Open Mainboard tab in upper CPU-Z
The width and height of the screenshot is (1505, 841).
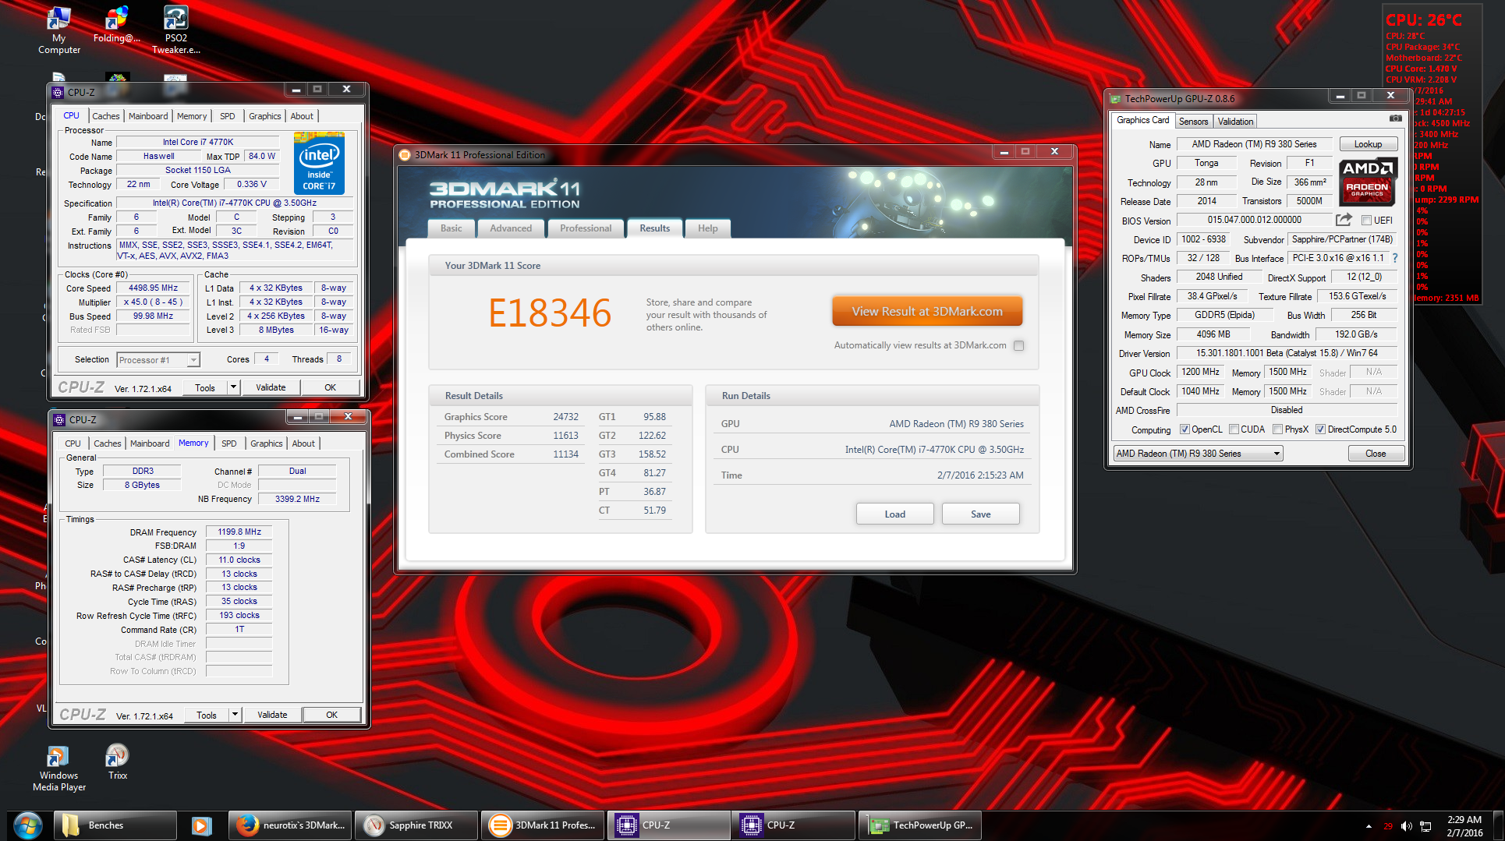(148, 116)
